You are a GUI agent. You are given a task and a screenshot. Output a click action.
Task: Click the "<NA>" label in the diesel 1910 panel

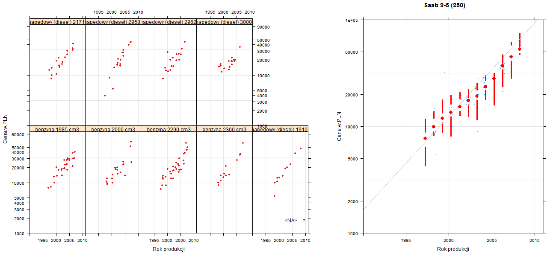[x=291, y=220]
